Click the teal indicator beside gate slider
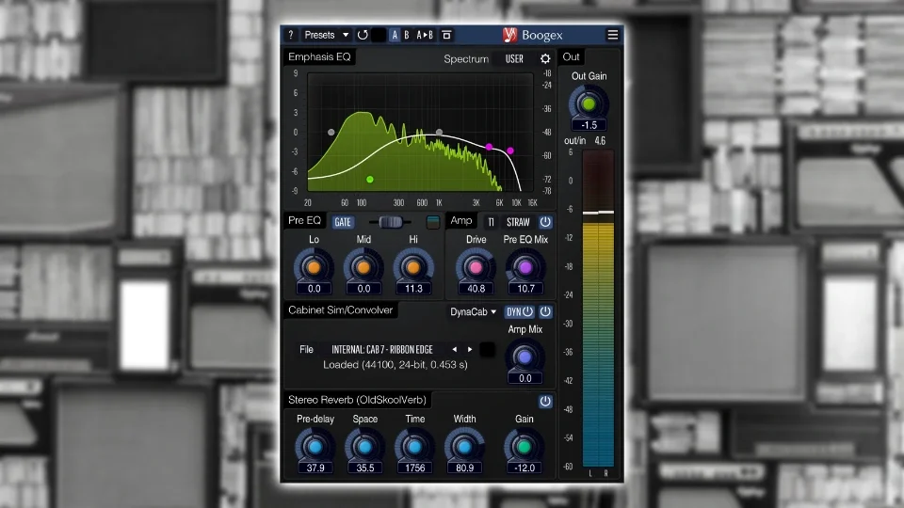 click(433, 222)
